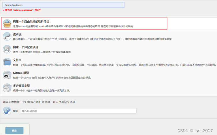Select the freestyle project box icon
Image resolution: width=217 pixels, height=135 pixels.
coord(7,24)
